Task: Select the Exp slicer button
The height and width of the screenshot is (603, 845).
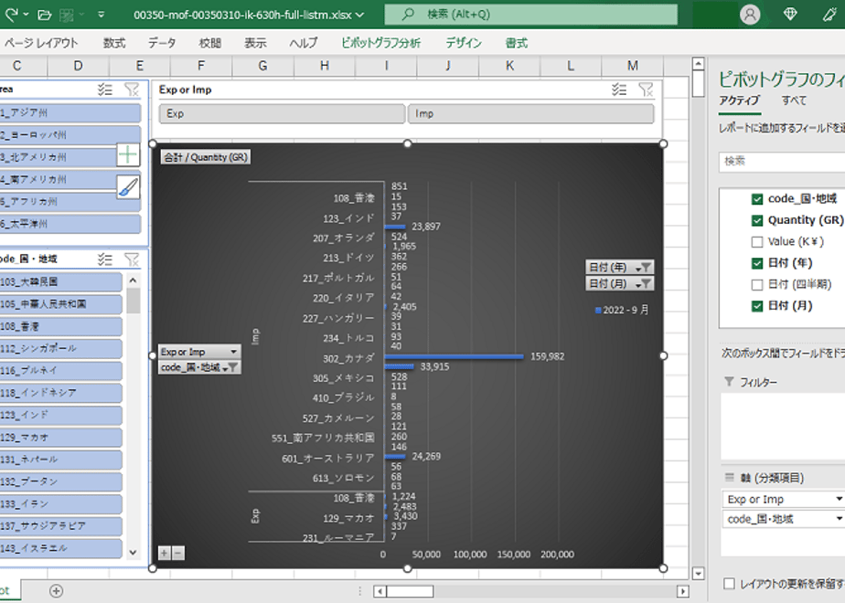Action: (x=282, y=113)
